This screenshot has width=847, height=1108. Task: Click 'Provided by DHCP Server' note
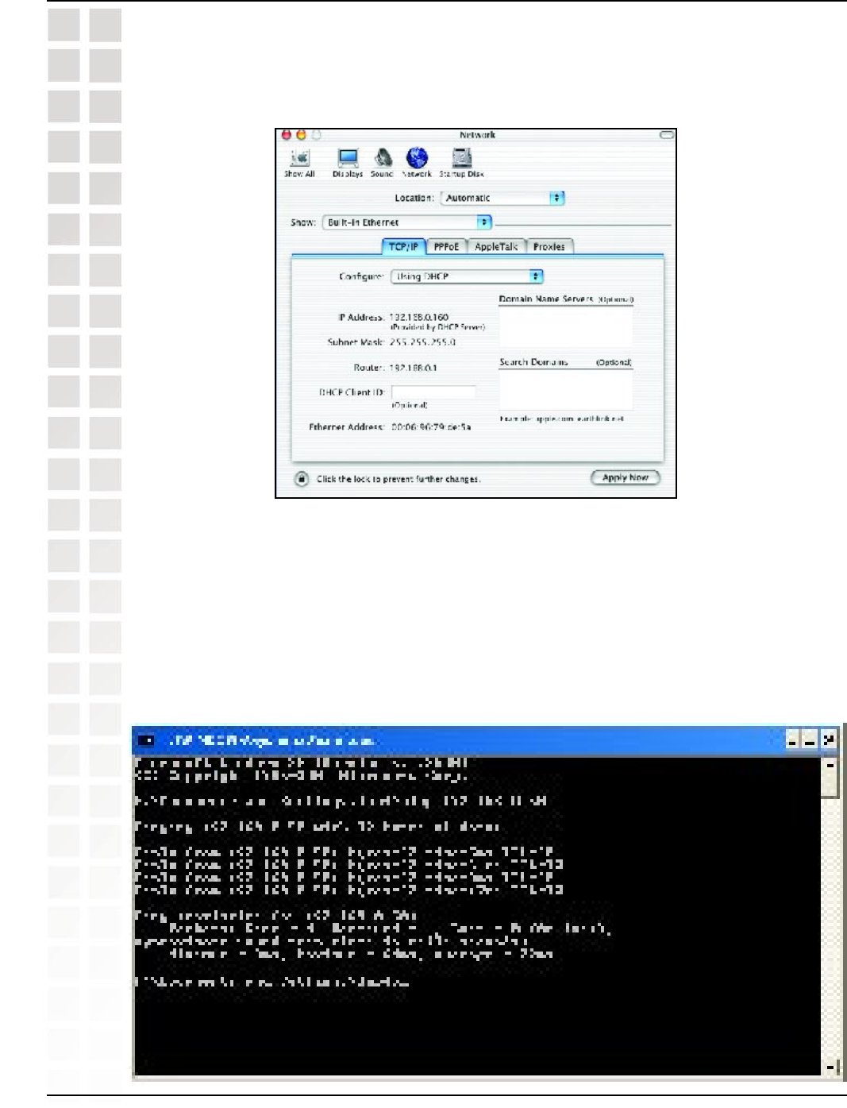(x=437, y=327)
